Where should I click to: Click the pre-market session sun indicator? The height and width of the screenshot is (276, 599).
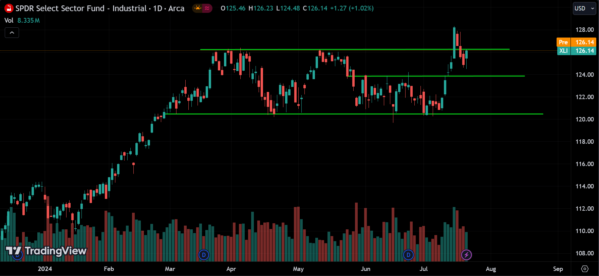pos(198,8)
